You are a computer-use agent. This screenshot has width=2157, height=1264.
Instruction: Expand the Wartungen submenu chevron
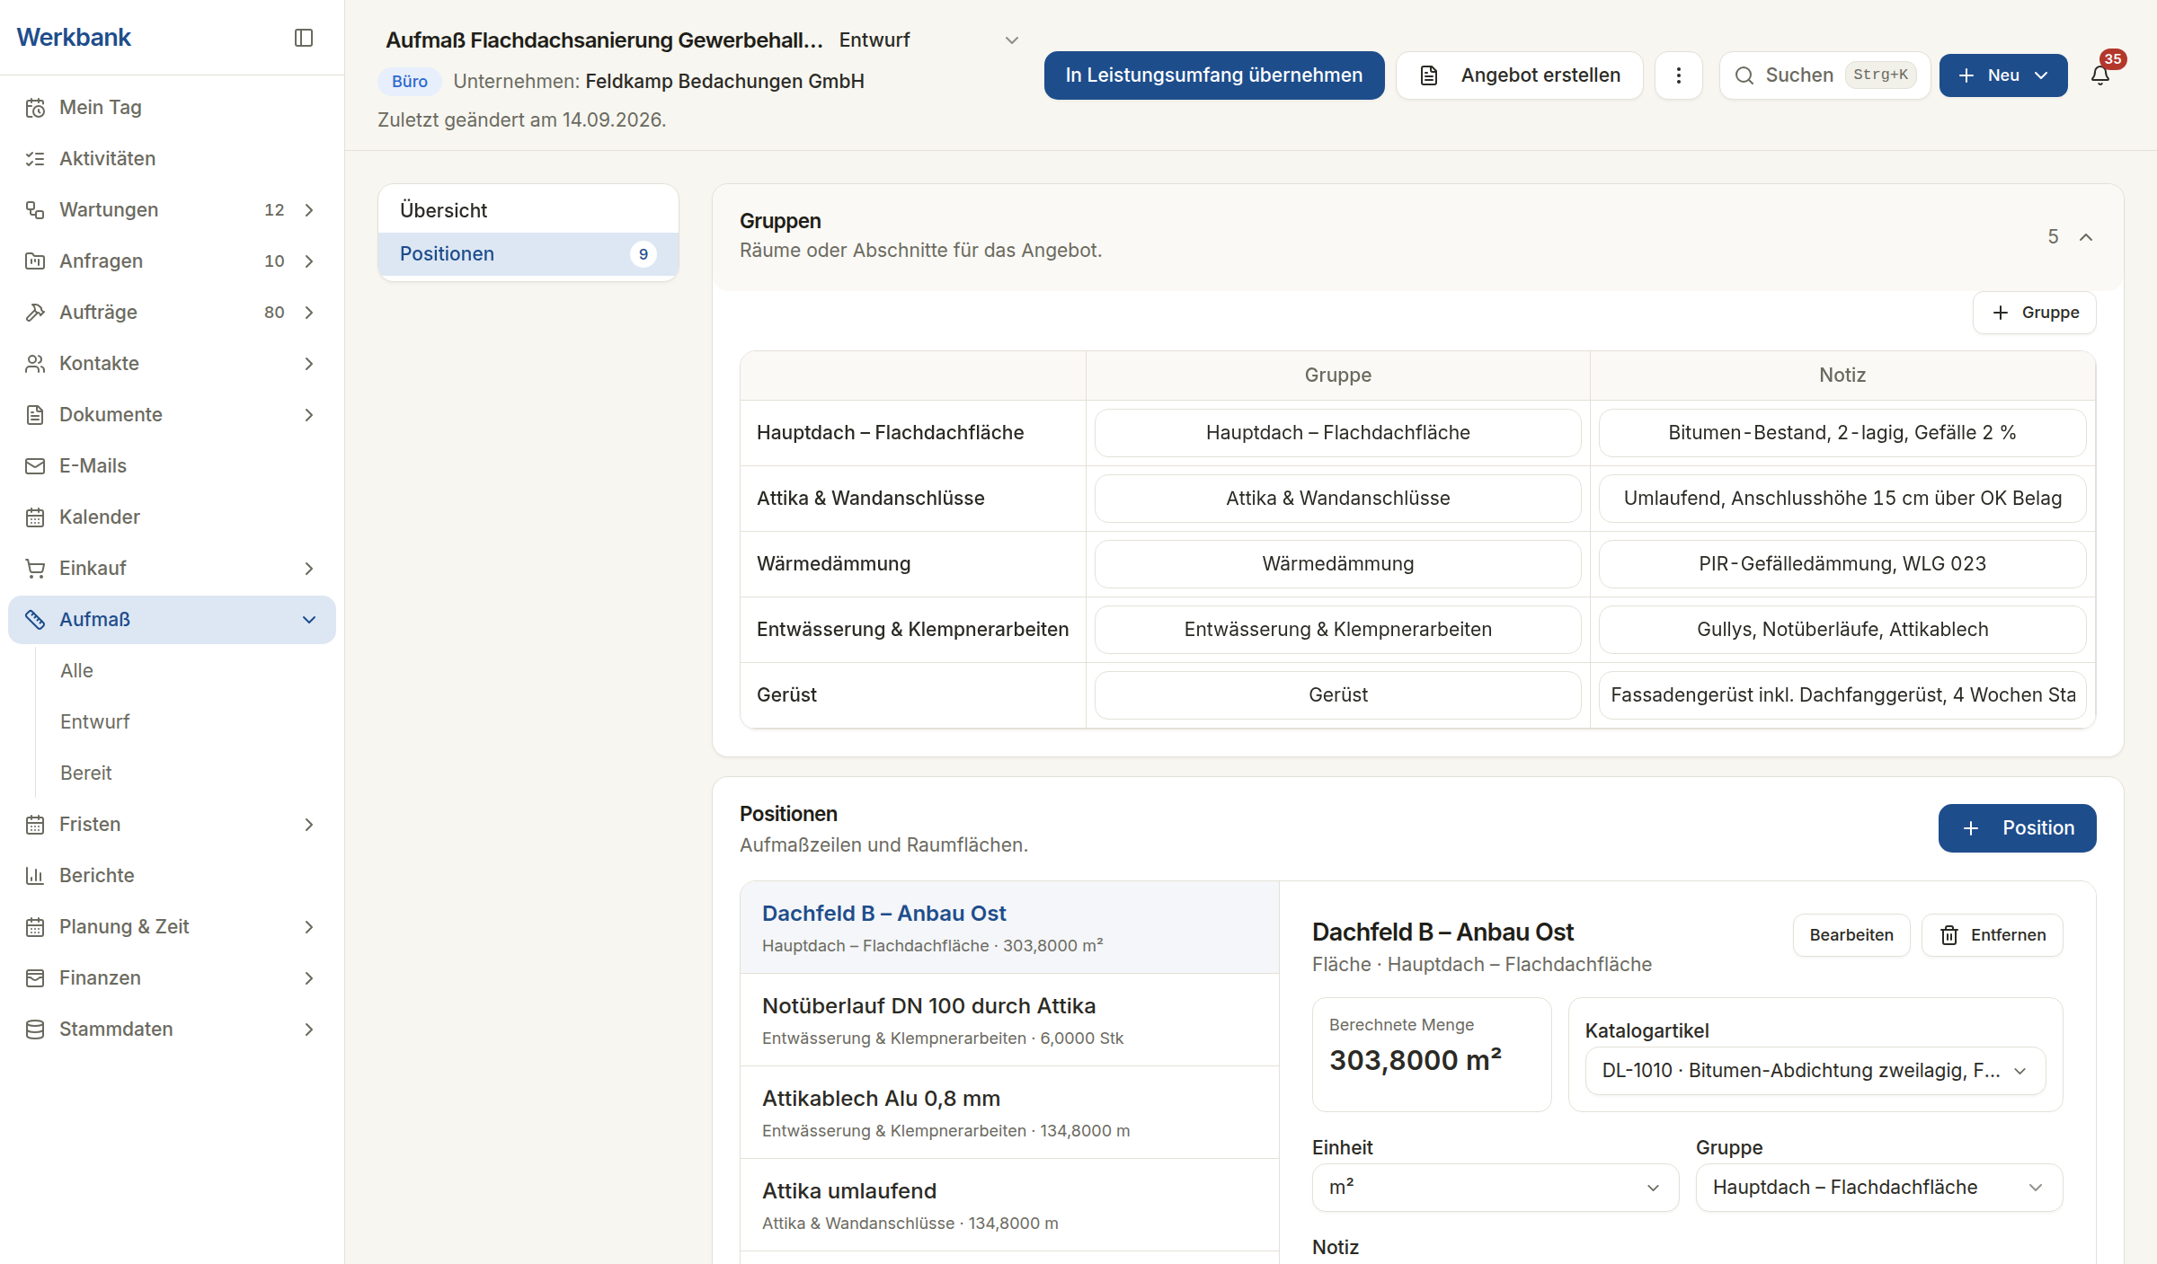click(309, 210)
